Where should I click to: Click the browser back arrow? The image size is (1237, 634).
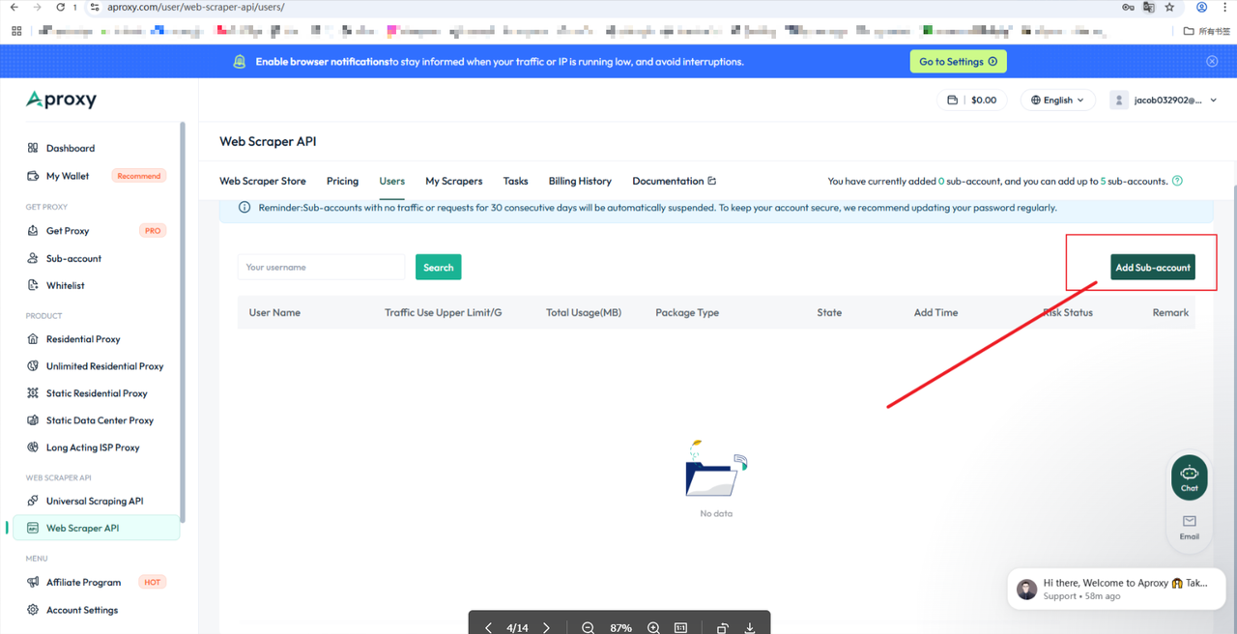(x=14, y=7)
